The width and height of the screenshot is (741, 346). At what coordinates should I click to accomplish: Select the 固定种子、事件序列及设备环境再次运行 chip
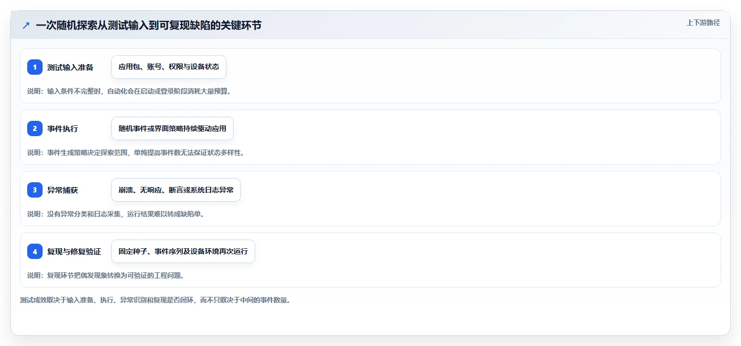click(183, 251)
